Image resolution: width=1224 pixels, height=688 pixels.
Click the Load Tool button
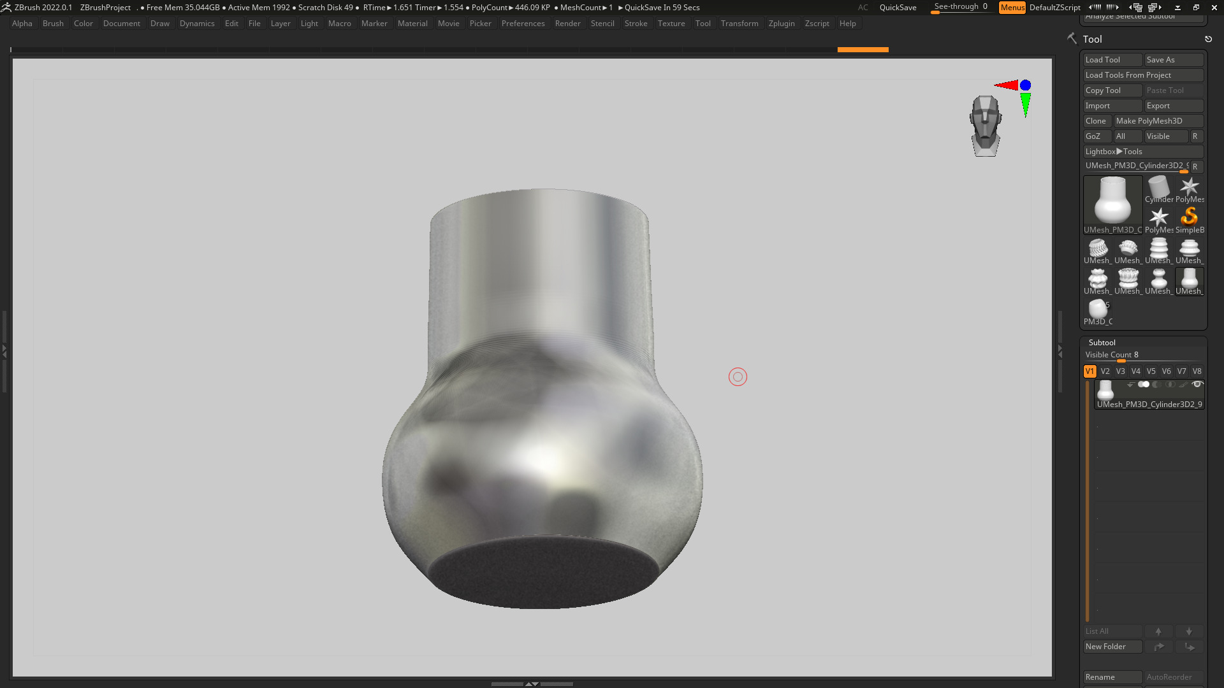pyautogui.click(x=1112, y=60)
